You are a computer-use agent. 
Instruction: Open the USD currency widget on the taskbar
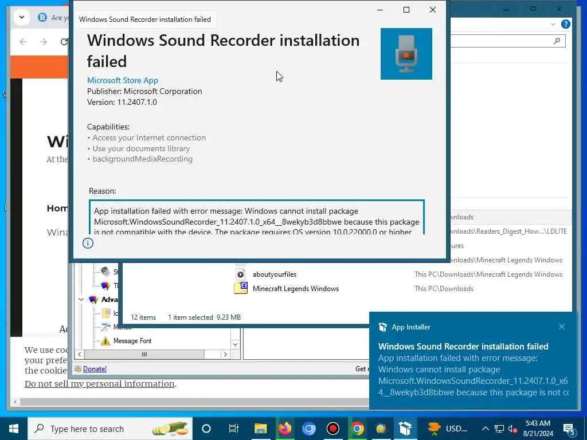(x=448, y=429)
